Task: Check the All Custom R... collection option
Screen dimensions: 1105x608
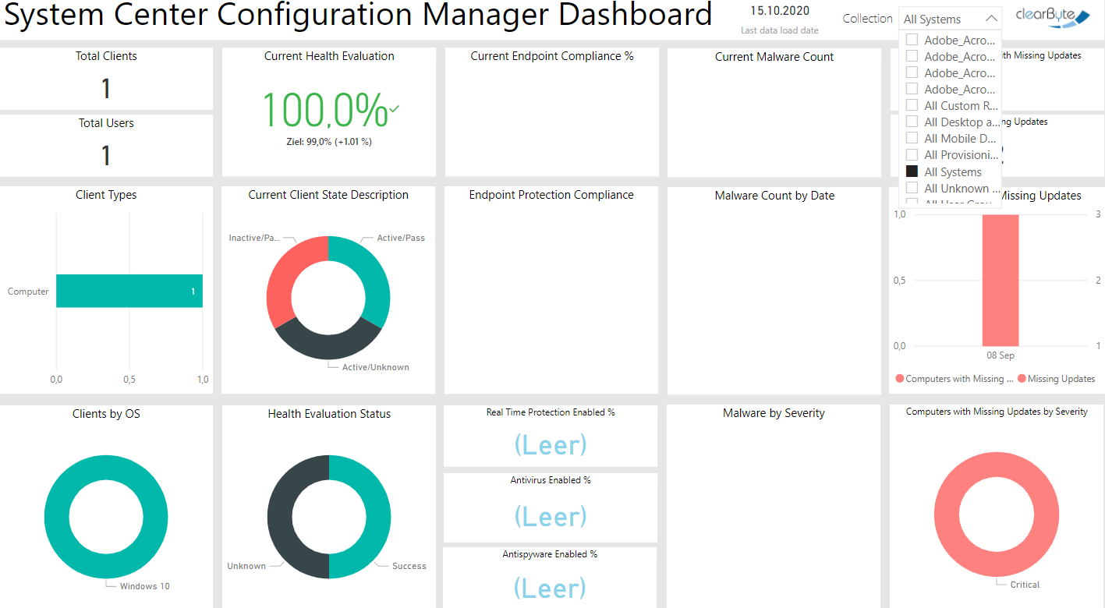Action: click(912, 105)
